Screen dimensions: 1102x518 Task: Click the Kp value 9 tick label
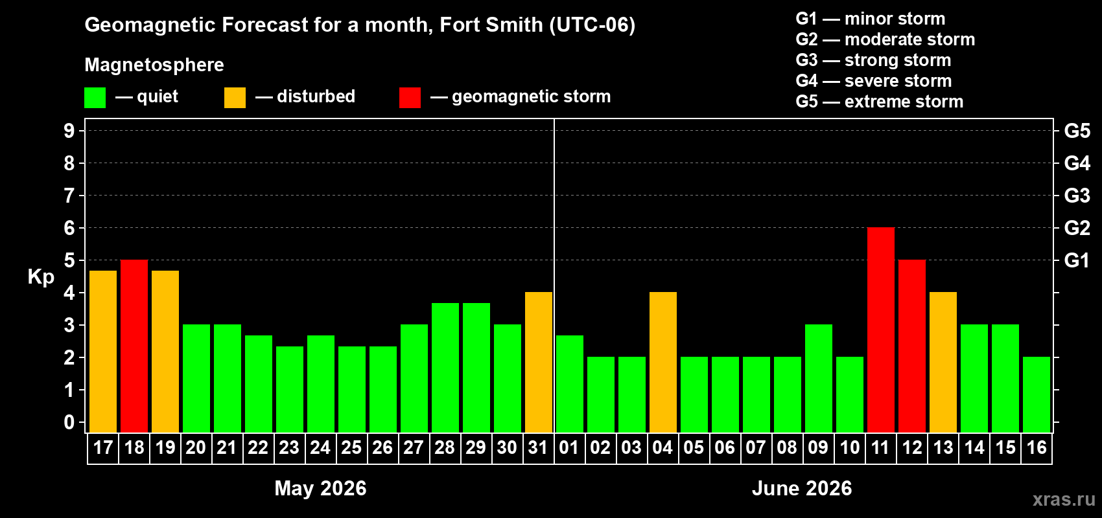click(69, 131)
